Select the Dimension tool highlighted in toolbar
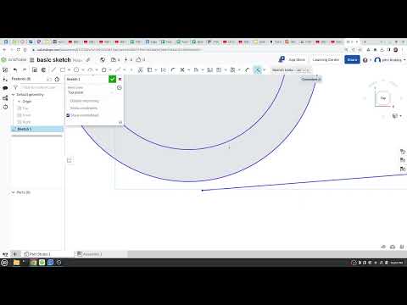 coord(258,69)
